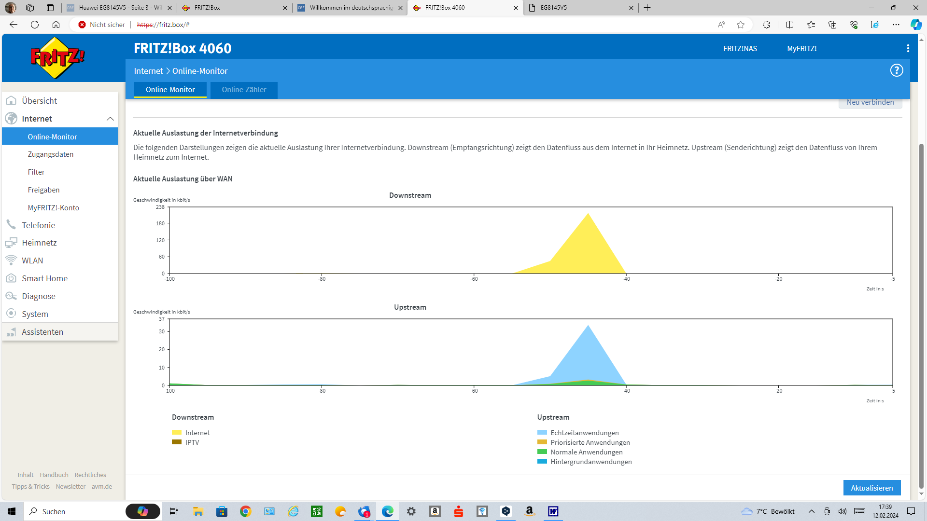This screenshot has width=927, height=521.
Task: Collapse the Internet menu chevron
Action: click(110, 119)
